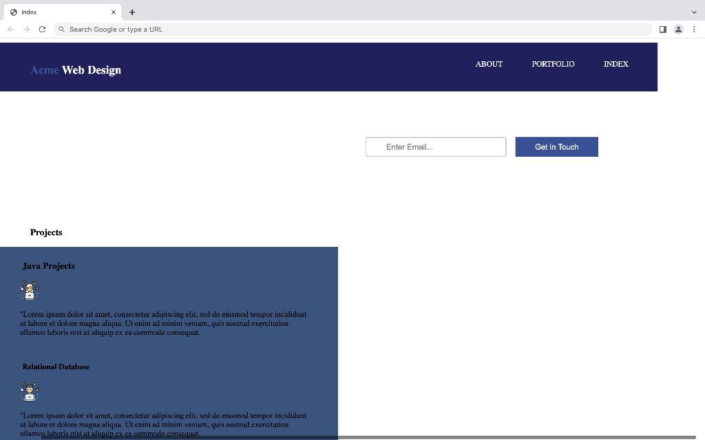This screenshot has width=705, height=440.
Task: Click the forward navigation arrow
Action: point(26,29)
